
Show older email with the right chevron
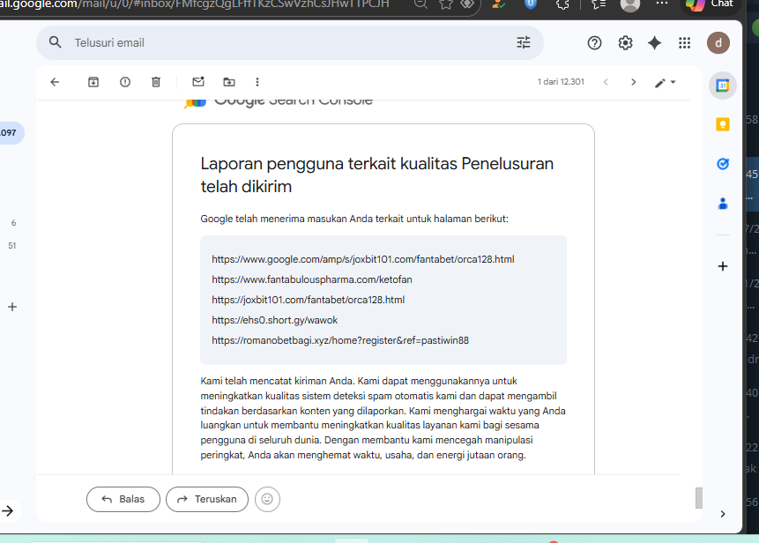coord(633,82)
